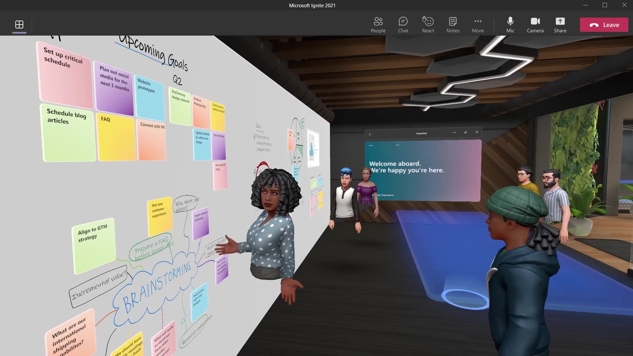Toggle the Mic on or off
Screen dimensions: 633x356
click(x=510, y=25)
